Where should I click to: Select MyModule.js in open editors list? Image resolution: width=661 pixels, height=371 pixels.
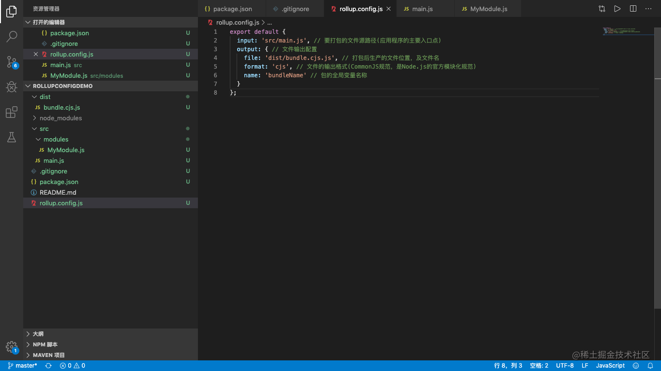tap(110, 75)
